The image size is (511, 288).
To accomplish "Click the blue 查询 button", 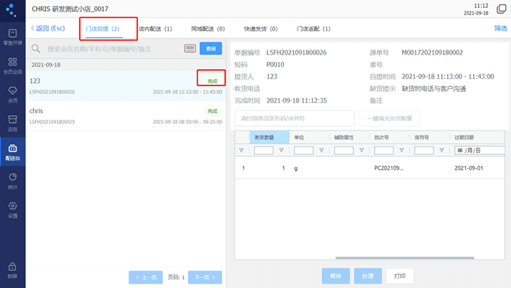I will [211, 49].
